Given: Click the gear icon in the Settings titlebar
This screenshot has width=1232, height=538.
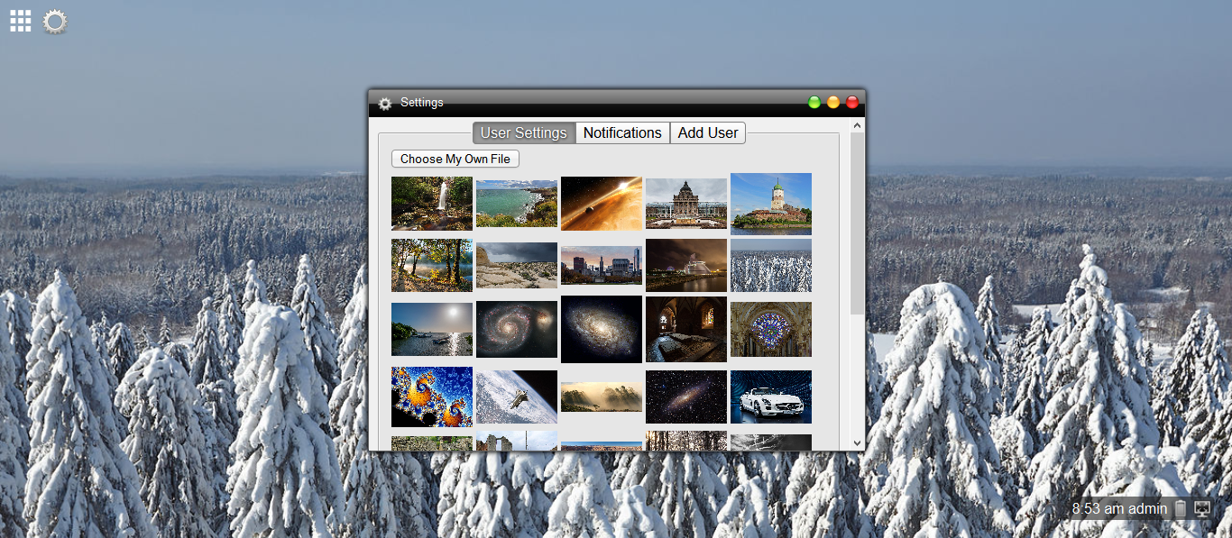Looking at the screenshot, I should click(385, 103).
